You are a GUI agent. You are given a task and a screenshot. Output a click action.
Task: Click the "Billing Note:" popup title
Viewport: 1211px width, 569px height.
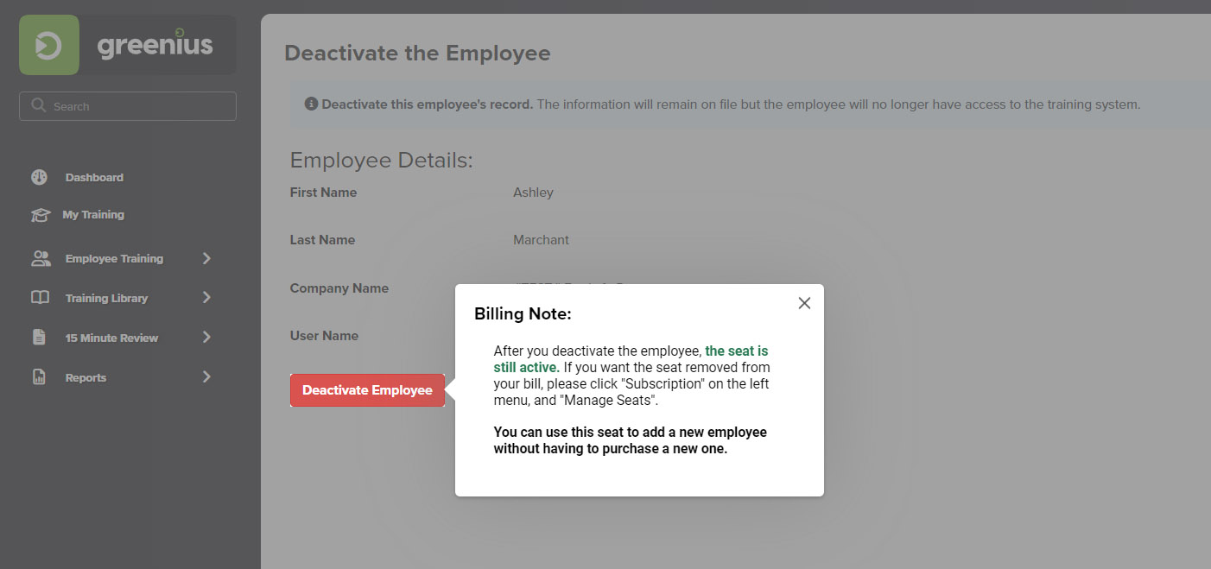[523, 314]
